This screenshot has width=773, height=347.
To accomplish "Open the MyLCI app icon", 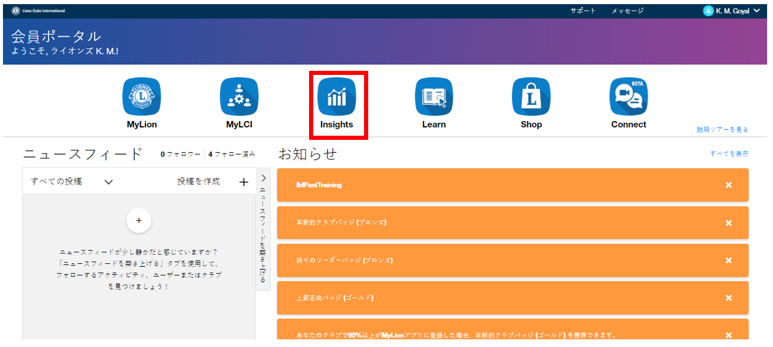I will click(239, 97).
